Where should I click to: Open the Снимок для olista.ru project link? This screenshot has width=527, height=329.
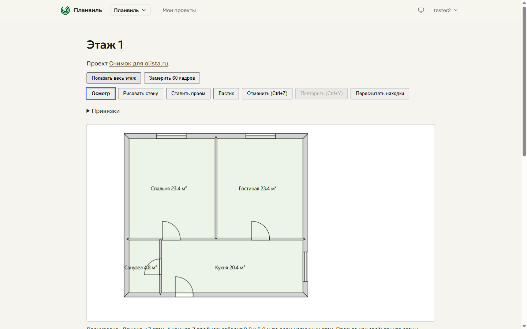[138, 64]
